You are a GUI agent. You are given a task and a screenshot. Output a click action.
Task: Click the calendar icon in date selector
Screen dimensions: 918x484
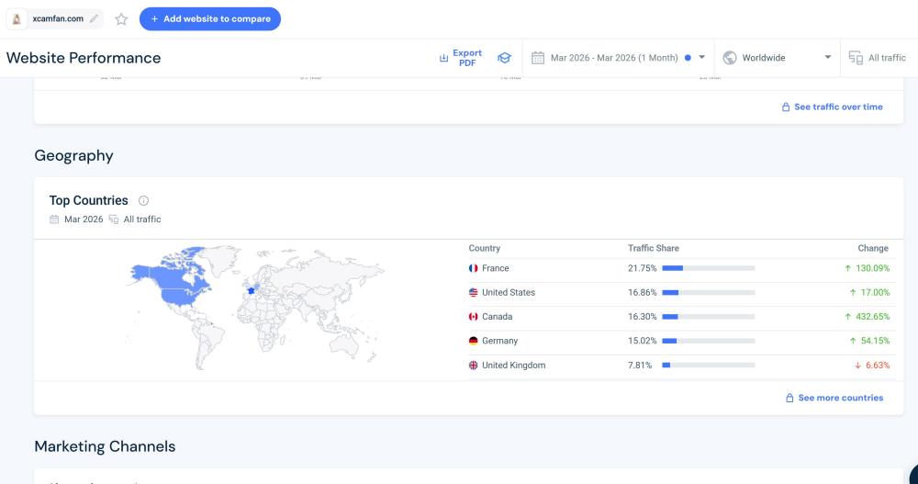pos(538,58)
